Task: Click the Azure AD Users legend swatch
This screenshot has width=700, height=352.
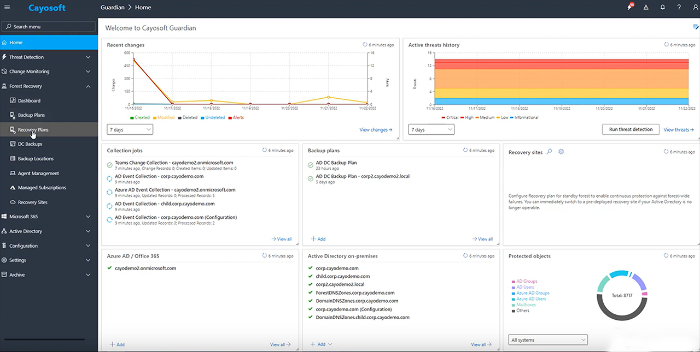Action: coord(513,299)
